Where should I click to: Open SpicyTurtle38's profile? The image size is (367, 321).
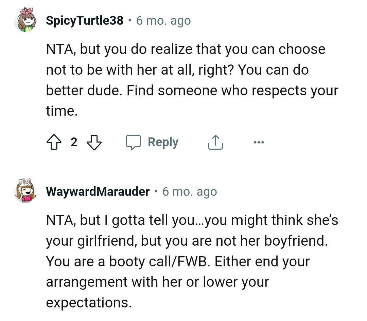pos(84,20)
